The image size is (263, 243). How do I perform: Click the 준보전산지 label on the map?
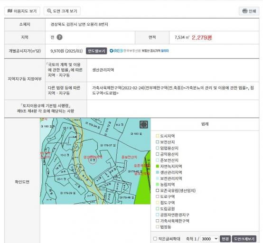point(129,157)
